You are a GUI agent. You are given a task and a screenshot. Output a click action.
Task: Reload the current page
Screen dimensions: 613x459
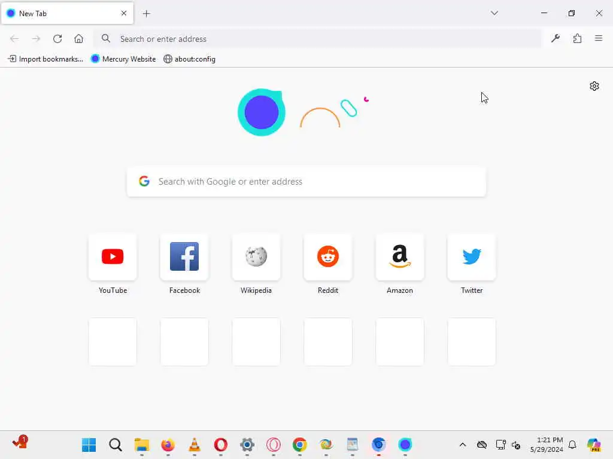pyautogui.click(x=57, y=39)
